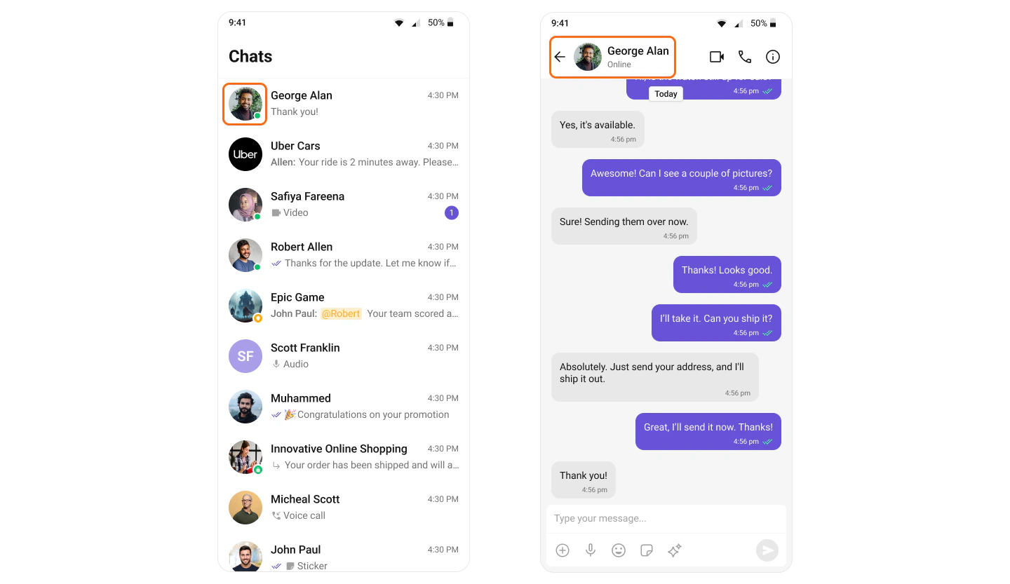Tap the voice call phone icon
This screenshot has width=1010, height=584.
click(x=745, y=57)
